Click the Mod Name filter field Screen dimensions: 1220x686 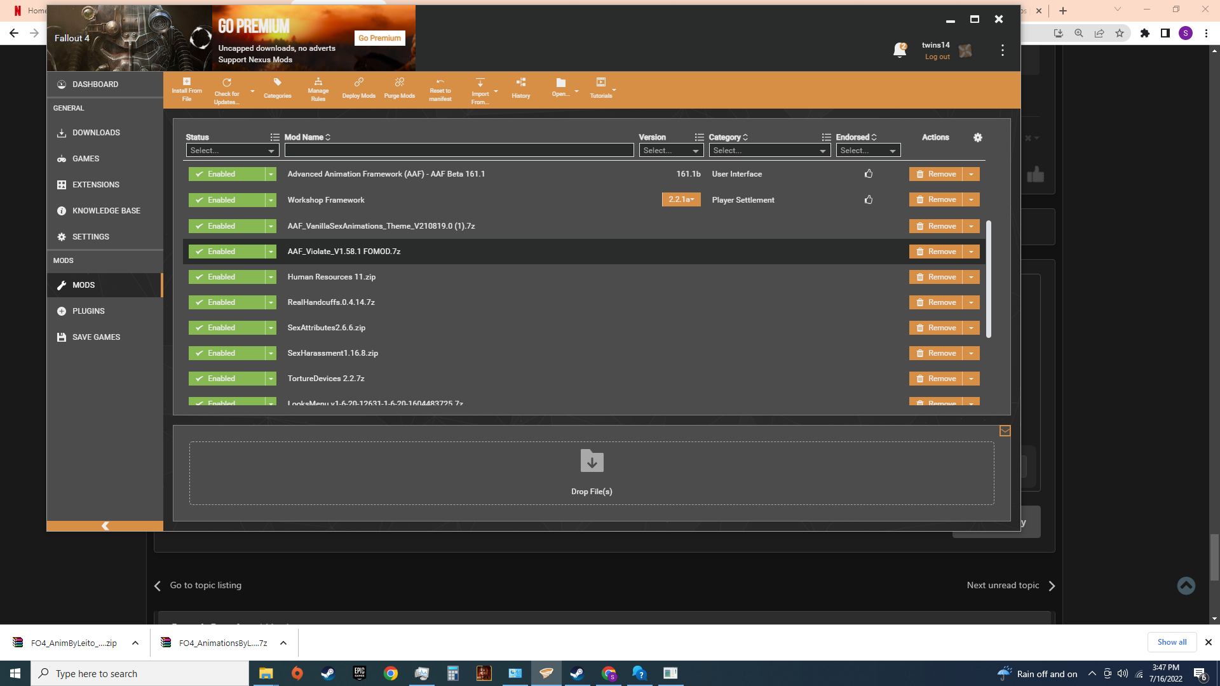click(459, 151)
